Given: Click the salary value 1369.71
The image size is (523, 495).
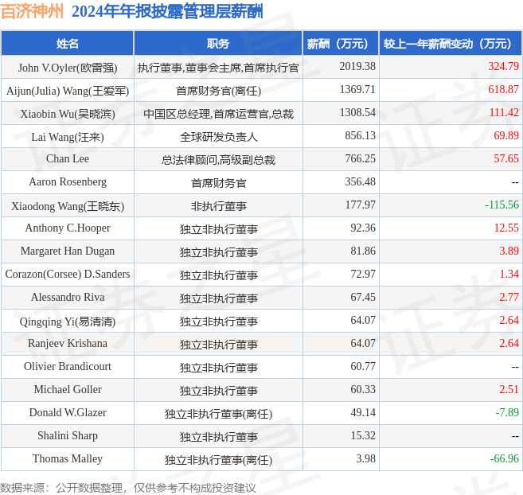Looking at the screenshot, I should 357,89.
